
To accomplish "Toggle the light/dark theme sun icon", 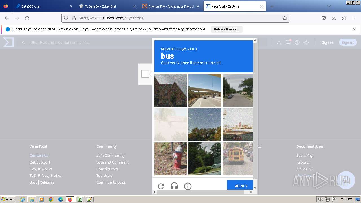I will click(306, 42).
